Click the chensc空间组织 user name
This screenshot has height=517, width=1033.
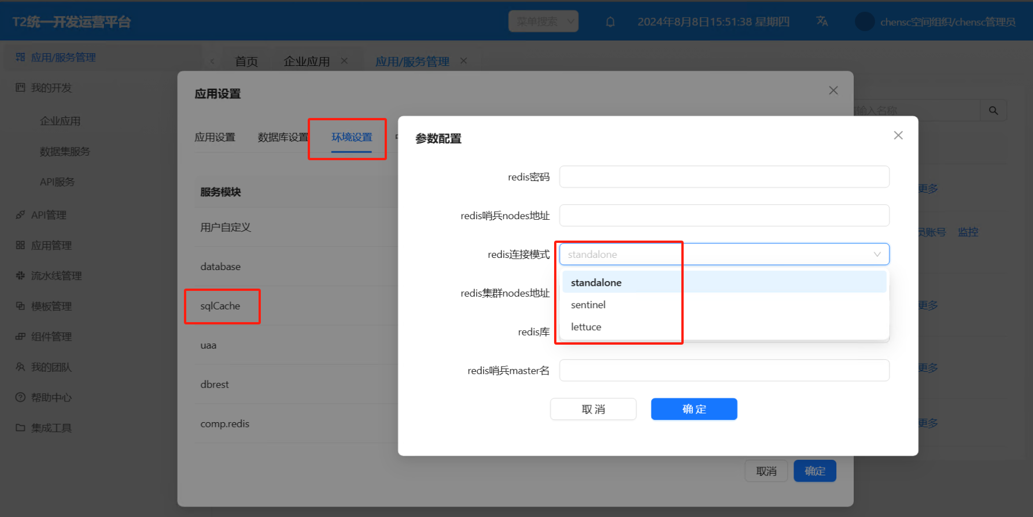[948, 22]
